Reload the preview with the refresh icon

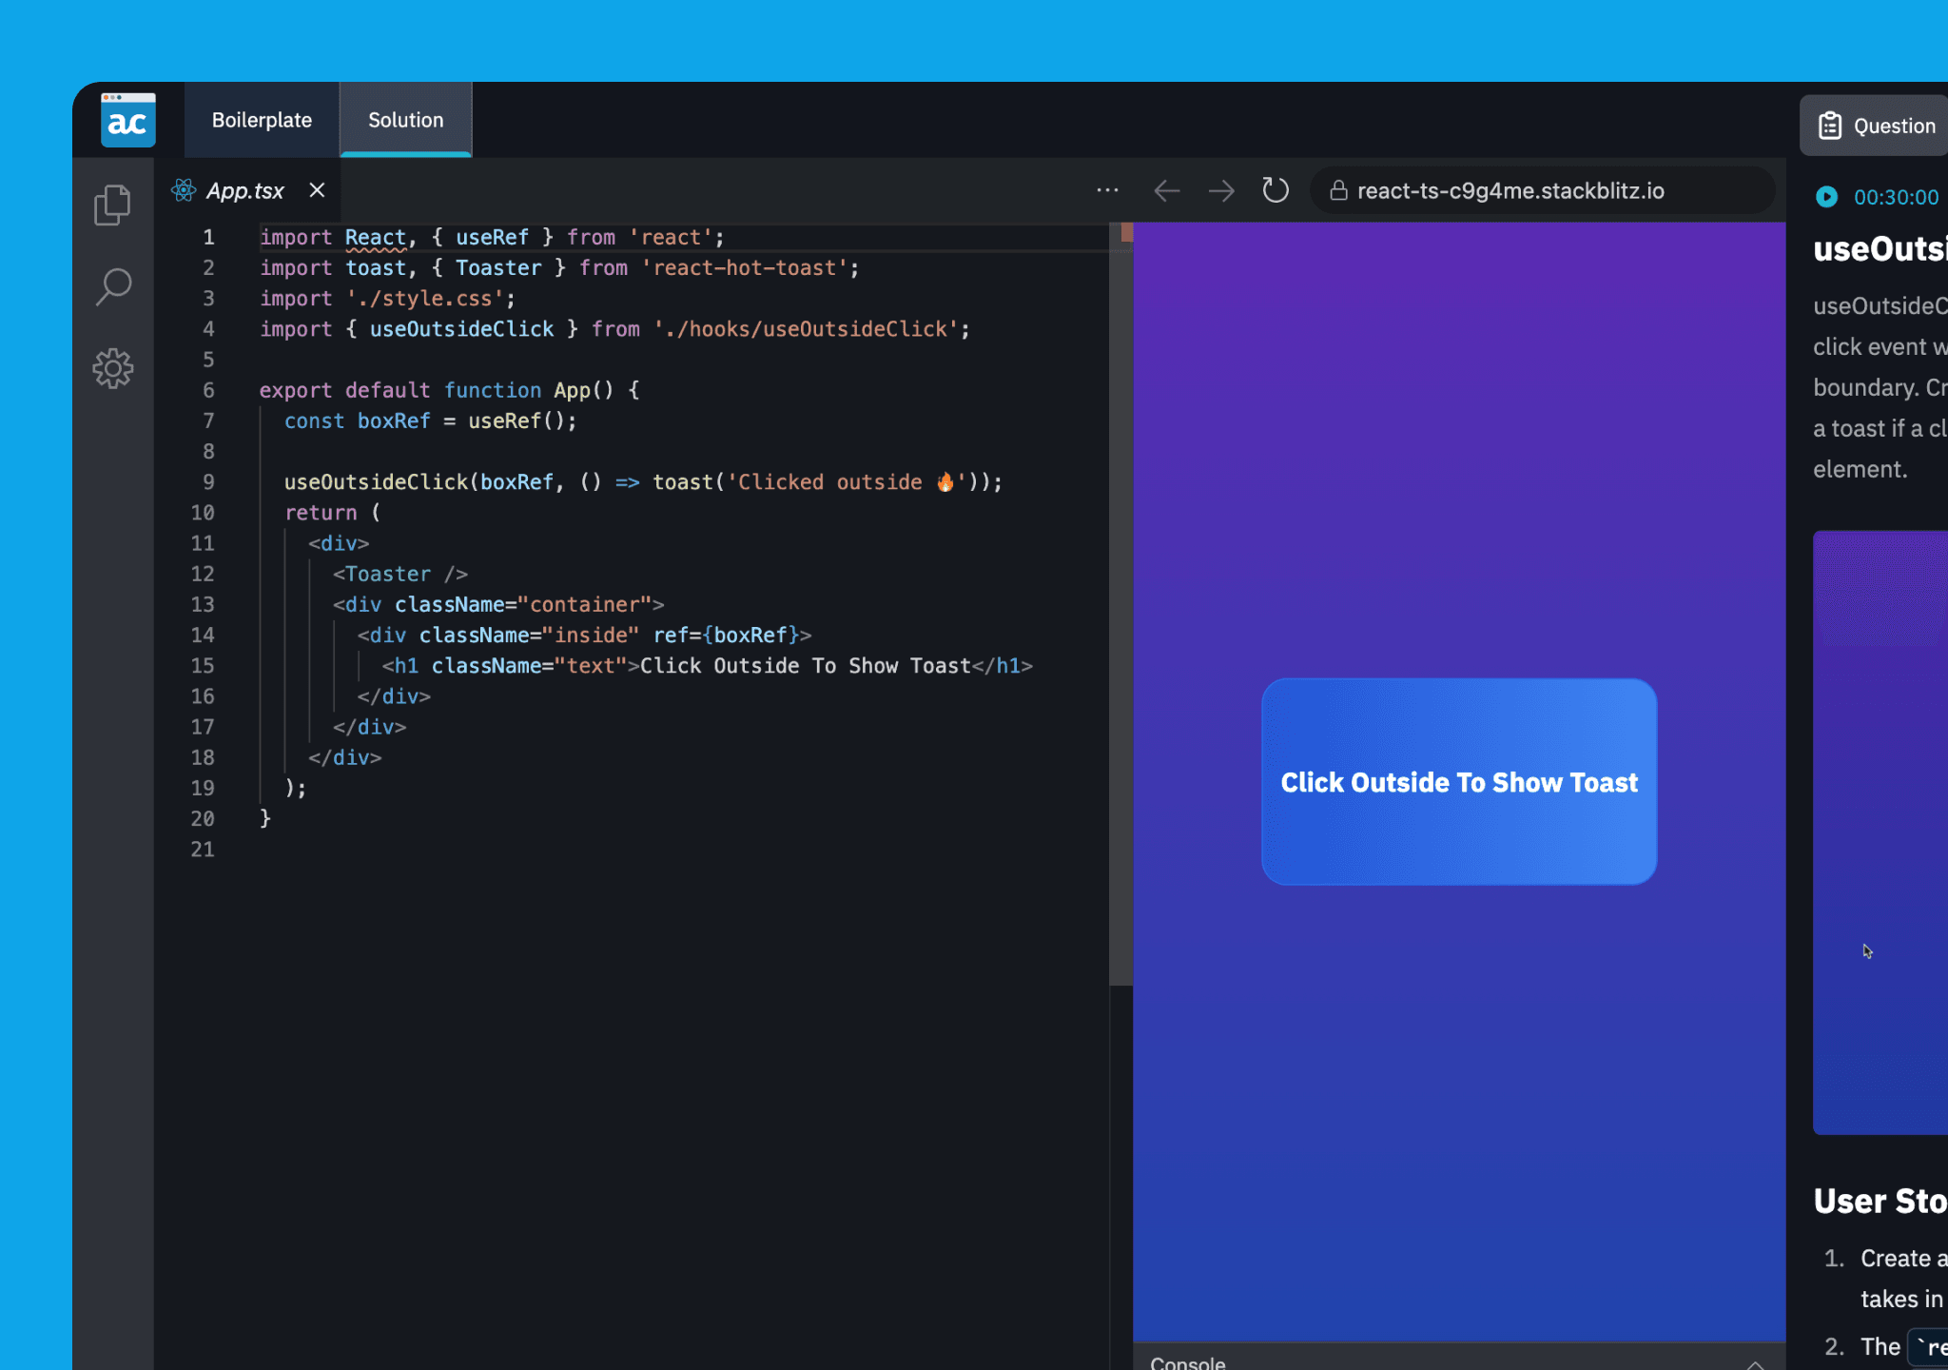1276,190
